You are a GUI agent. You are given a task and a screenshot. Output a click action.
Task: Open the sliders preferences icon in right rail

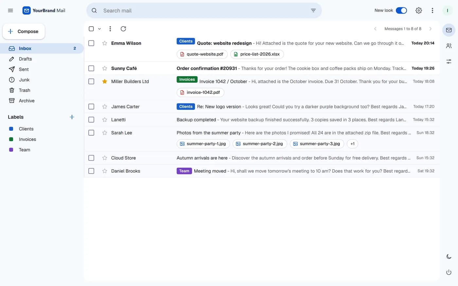[449, 61]
